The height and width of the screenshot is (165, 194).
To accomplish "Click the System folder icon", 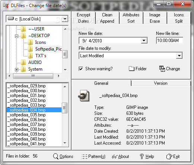I will click(23, 69).
